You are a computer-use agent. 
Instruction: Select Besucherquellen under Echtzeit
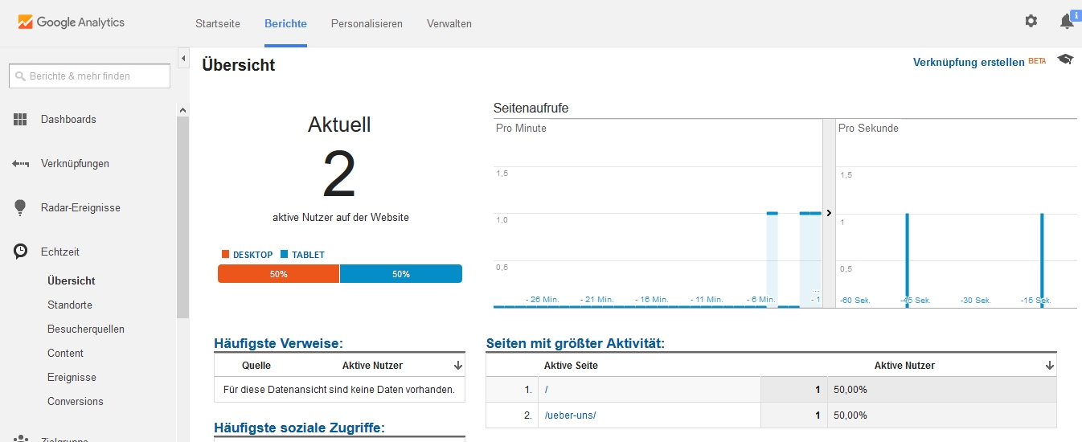pos(86,329)
